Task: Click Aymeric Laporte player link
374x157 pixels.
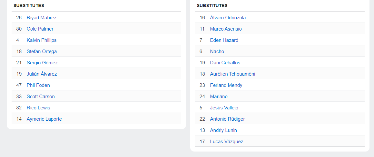Action: 44,119
